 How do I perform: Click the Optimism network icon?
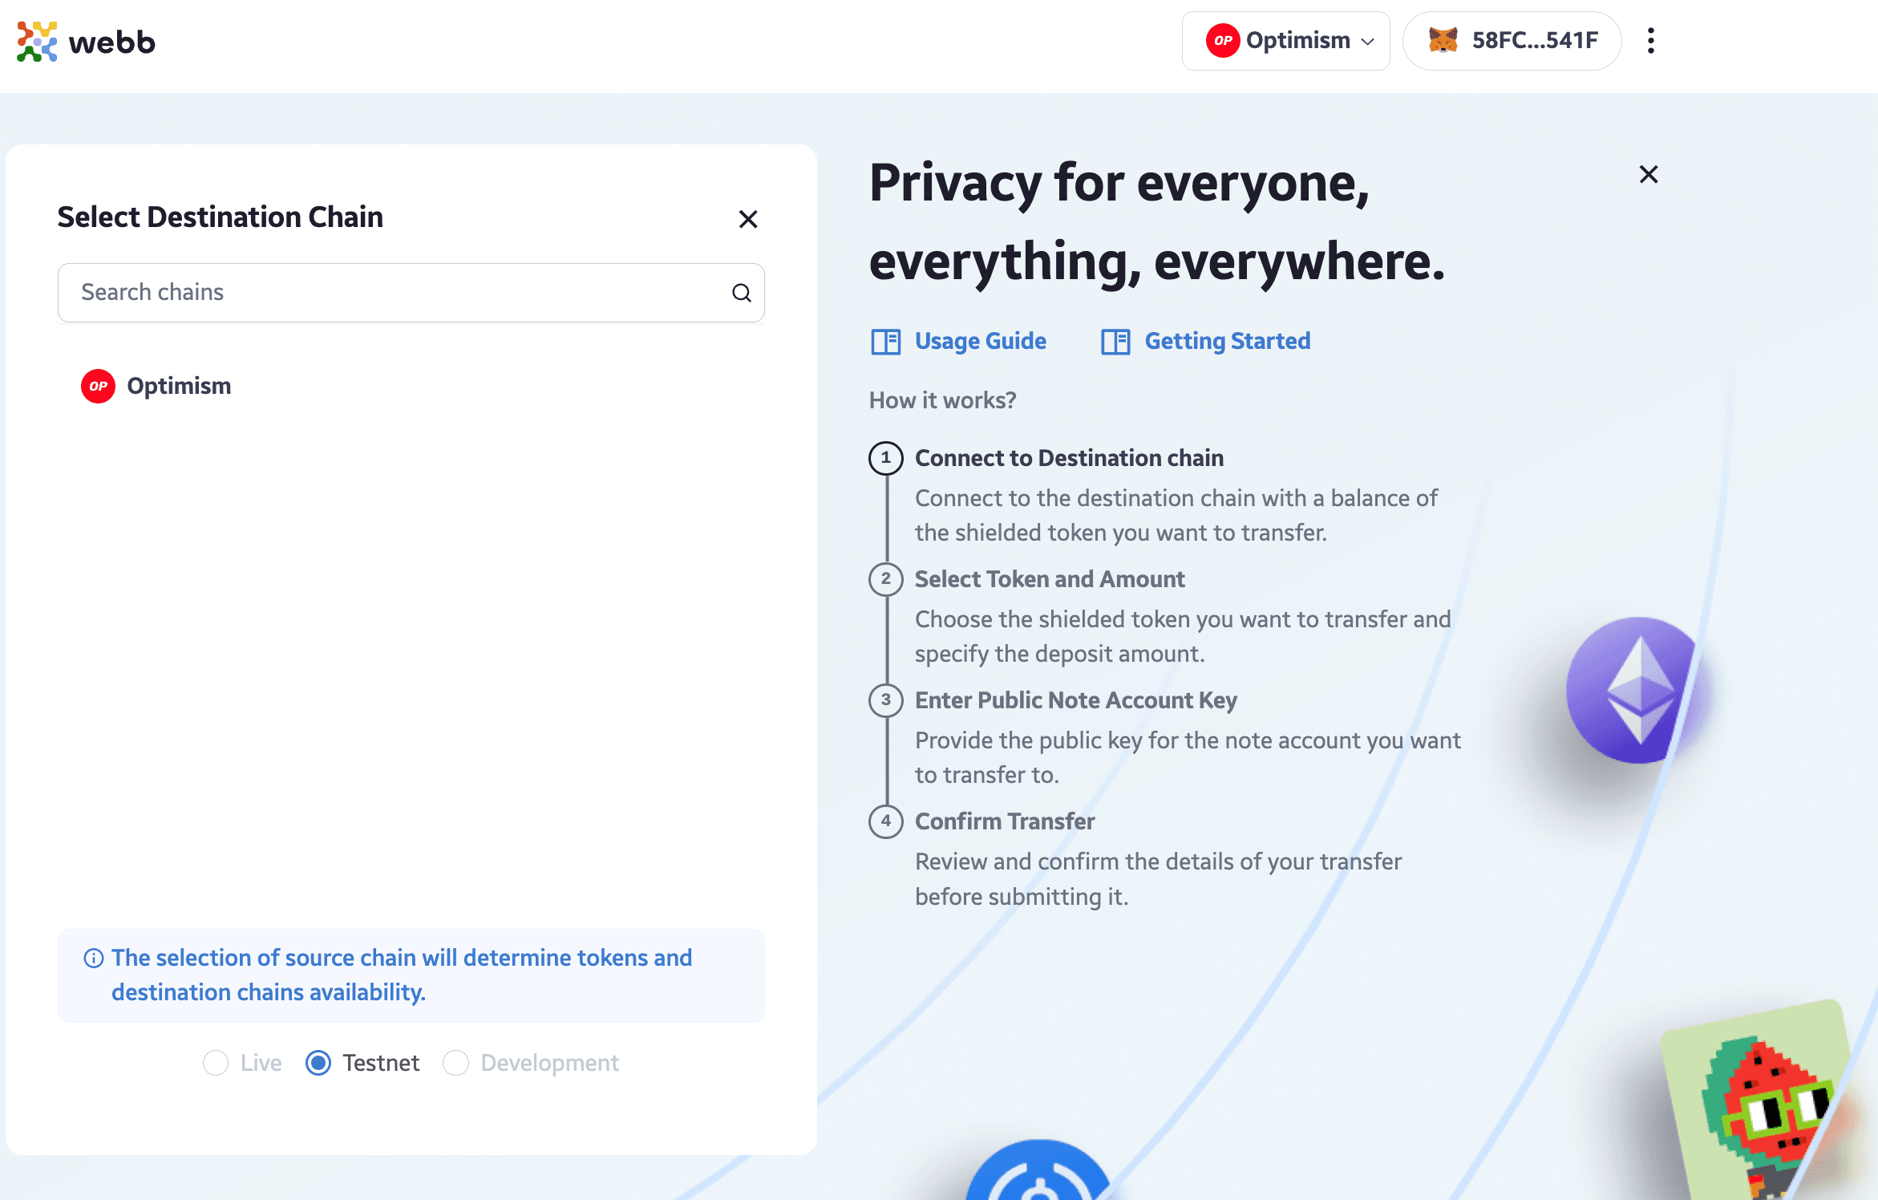[x=99, y=387]
